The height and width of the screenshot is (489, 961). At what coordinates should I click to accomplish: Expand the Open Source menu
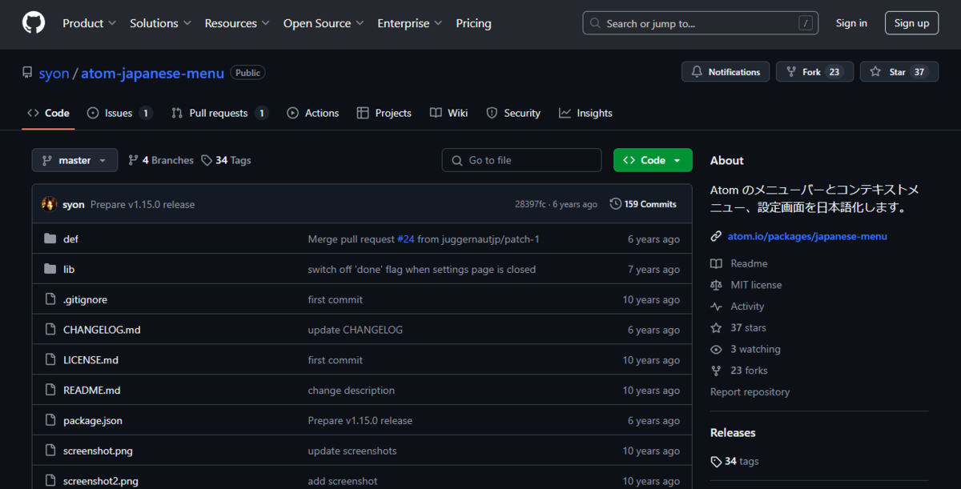323,23
